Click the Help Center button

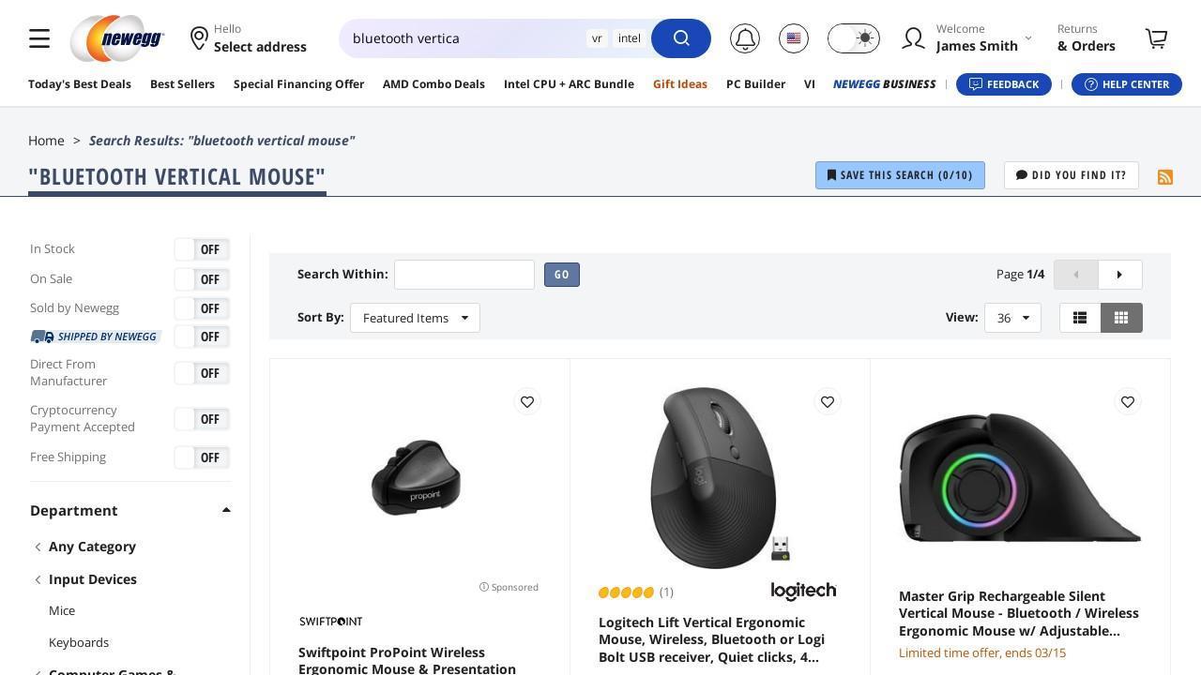(x=1126, y=84)
